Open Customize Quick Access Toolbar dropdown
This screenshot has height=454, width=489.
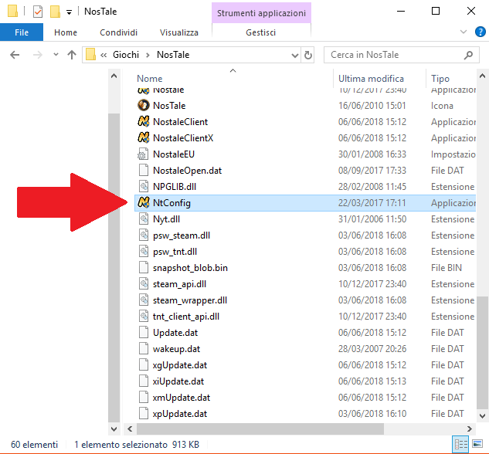click(x=69, y=12)
